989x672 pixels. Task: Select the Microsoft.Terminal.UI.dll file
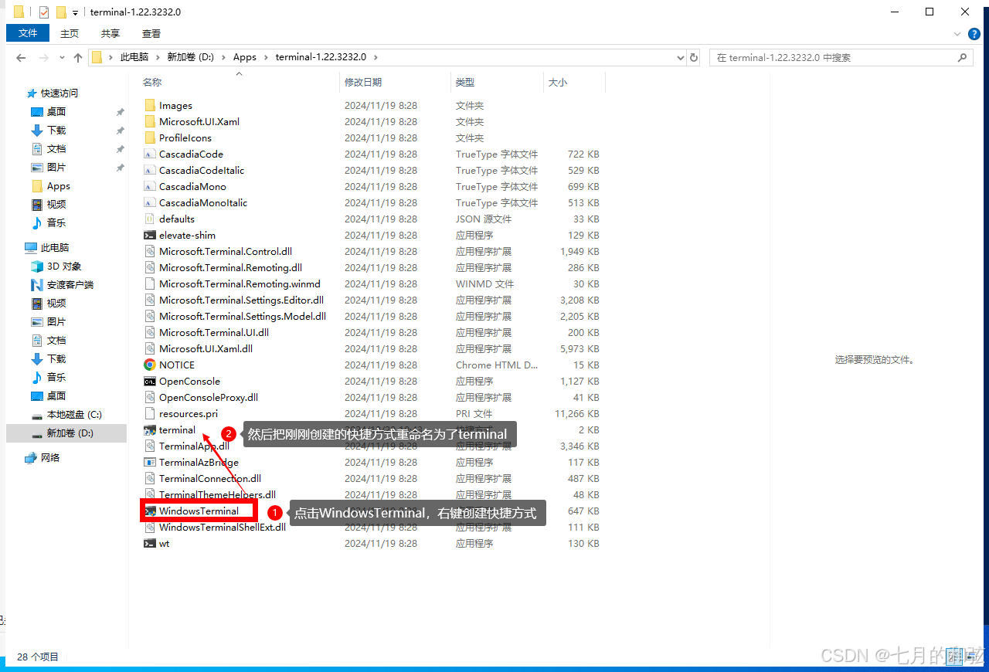[x=214, y=333]
